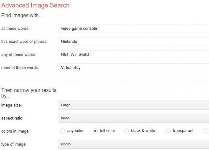Open the type of image dropdown showing Photo
This screenshot has width=209, height=150.
point(133,144)
